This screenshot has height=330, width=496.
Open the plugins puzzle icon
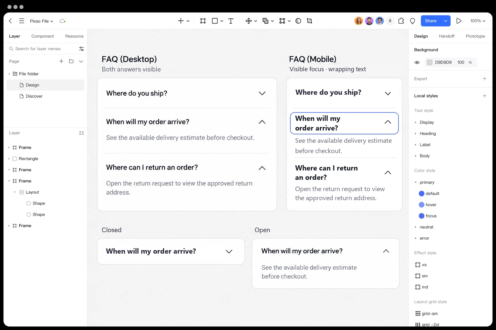(401, 21)
